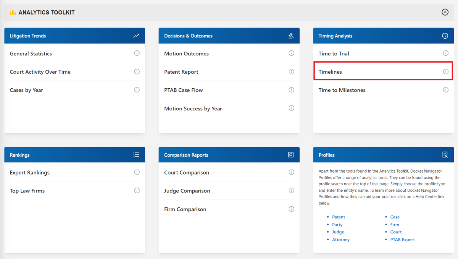458x259 pixels.
Task: Click the profile document icon on Profiles header
Action: click(445, 154)
